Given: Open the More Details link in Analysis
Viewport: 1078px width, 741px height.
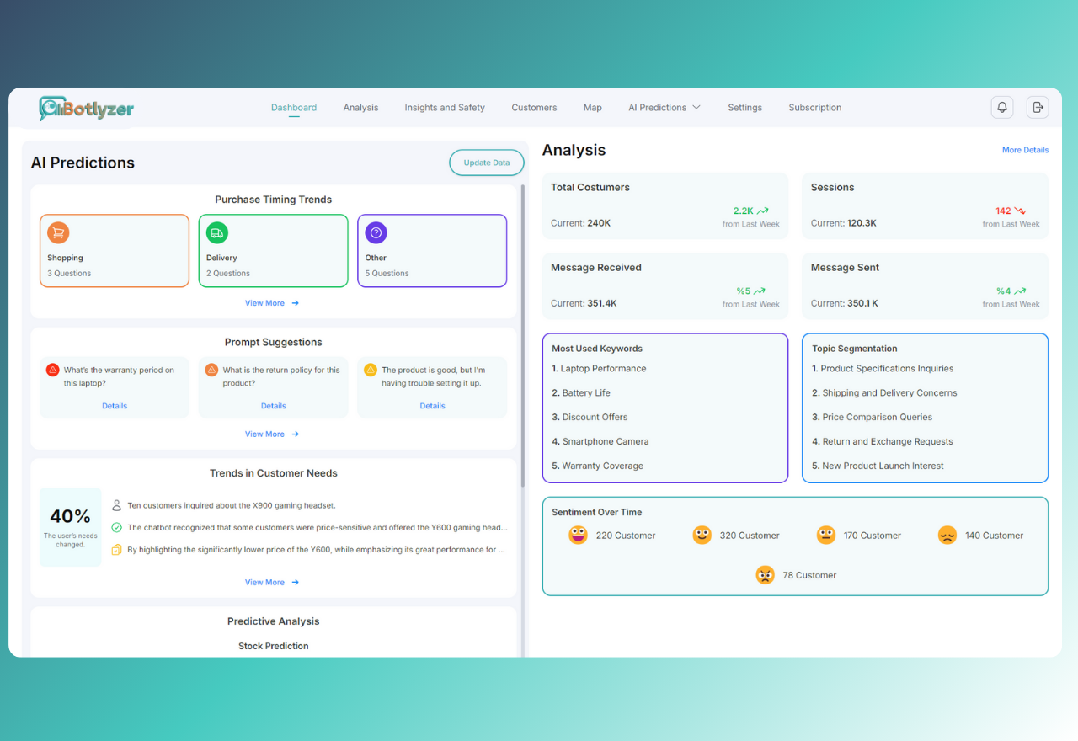Looking at the screenshot, I should [1025, 150].
